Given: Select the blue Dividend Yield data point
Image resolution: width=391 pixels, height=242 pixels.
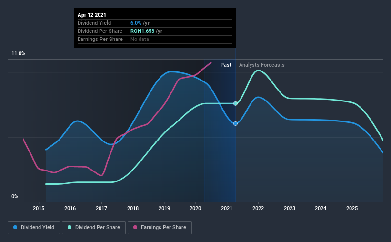Looking at the screenshot, I should pos(235,123).
